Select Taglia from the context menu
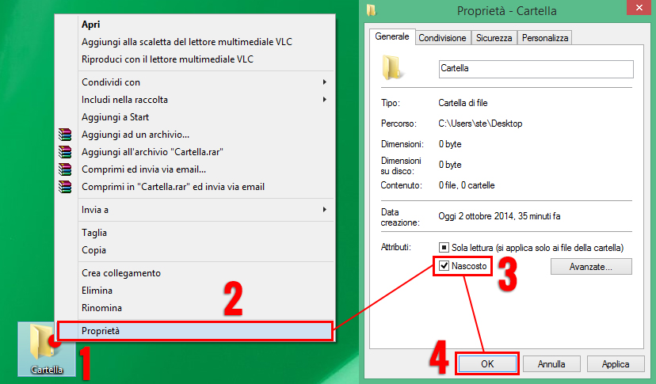 click(x=94, y=233)
